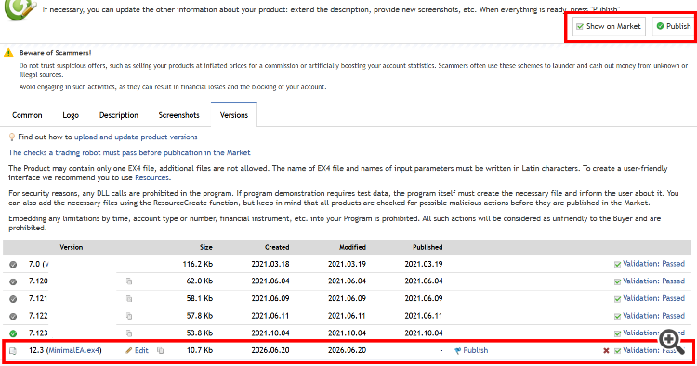Screen dimensions: 697x366
Task: Open the Description tab
Action: [x=119, y=115]
